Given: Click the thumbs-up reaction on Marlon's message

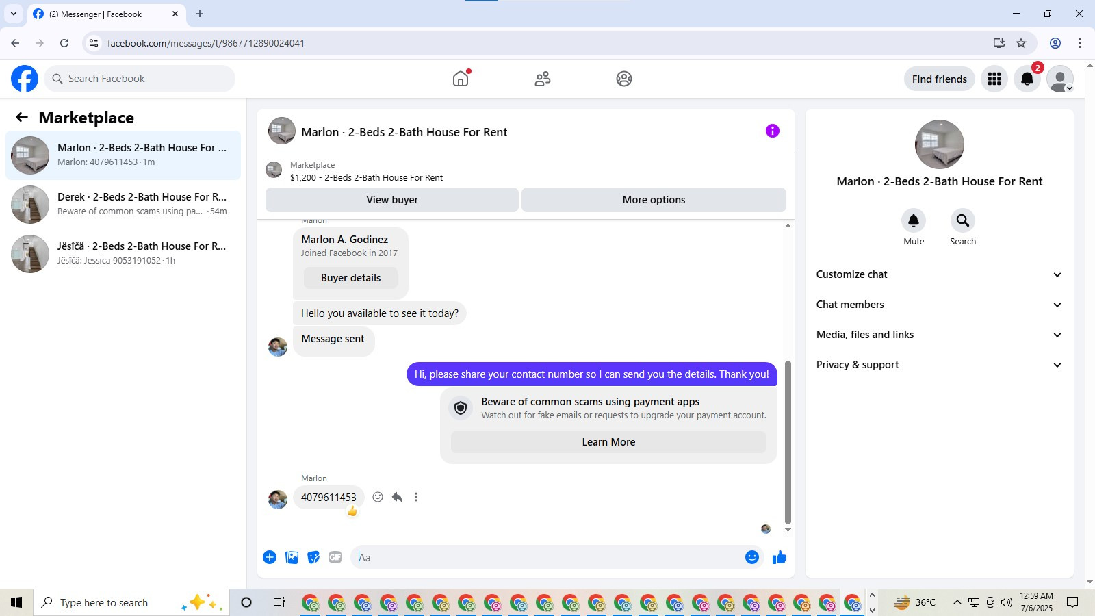Looking at the screenshot, I should pos(352,511).
